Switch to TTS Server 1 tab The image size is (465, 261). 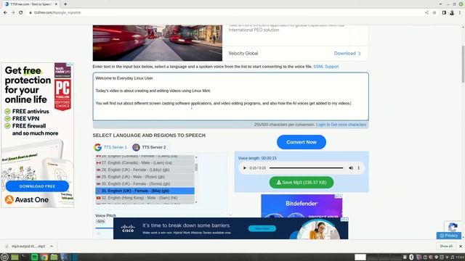tap(111, 147)
